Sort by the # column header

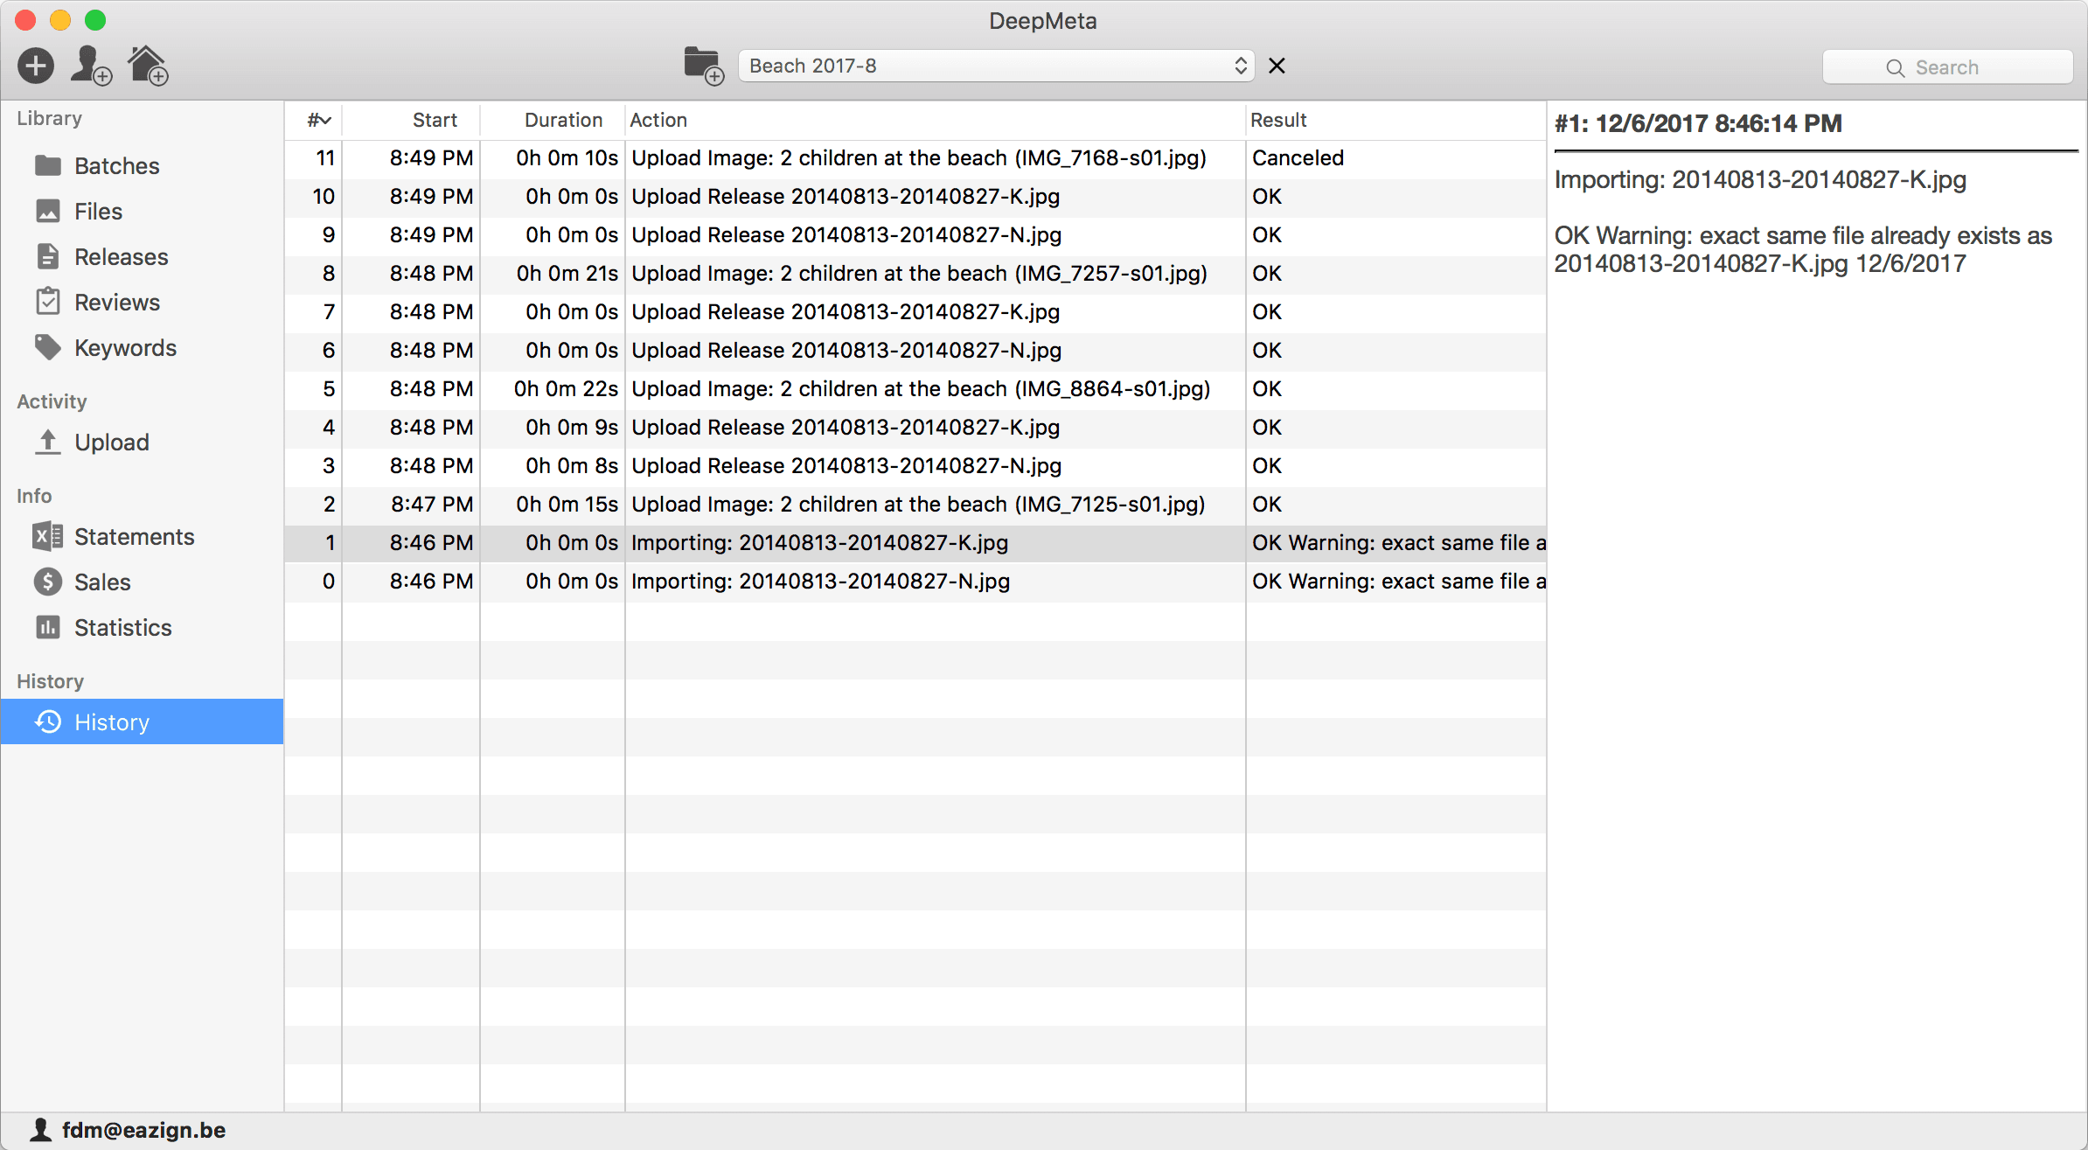click(x=313, y=120)
